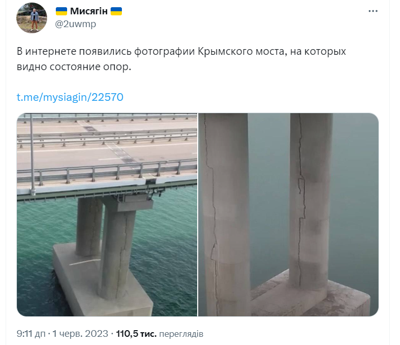Image resolution: width=400 pixels, height=345 pixels.
Task: Click the Ukrainian flag emoji after name
Action: coord(116,11)
